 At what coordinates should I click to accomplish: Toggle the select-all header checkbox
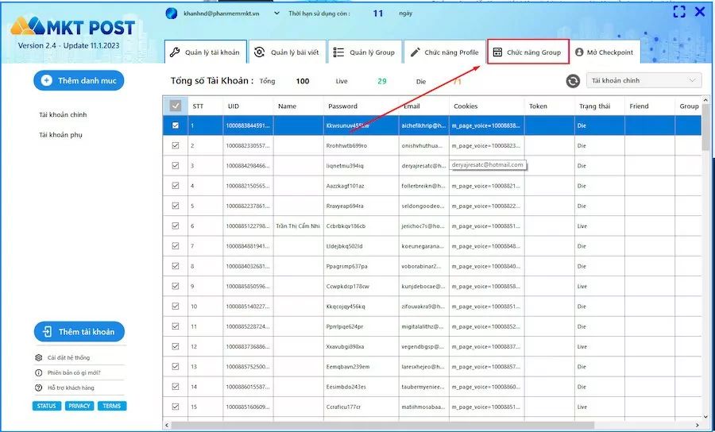(176, 106)
